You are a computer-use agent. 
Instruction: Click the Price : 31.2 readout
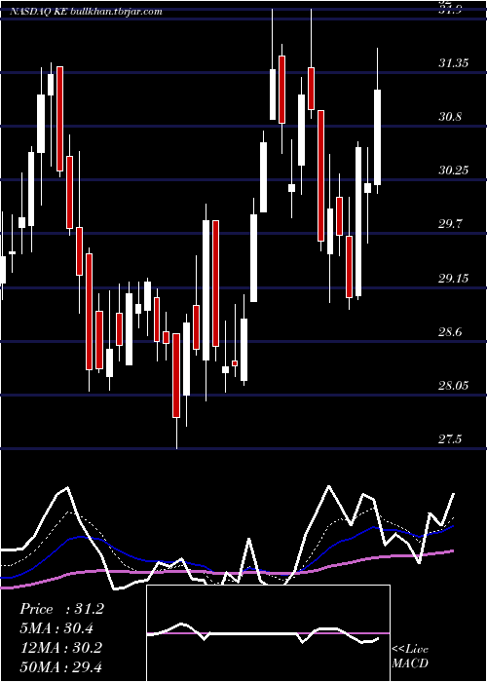[61, 609]
